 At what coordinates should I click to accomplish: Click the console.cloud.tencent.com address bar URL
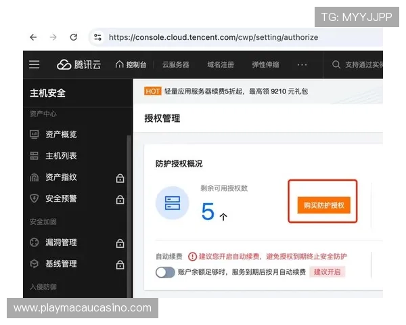coord(213,37)
